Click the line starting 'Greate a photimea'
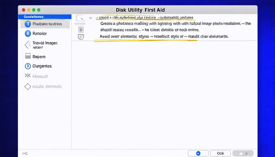Viewport: 275px width, 157px height. tap(176, 24)
